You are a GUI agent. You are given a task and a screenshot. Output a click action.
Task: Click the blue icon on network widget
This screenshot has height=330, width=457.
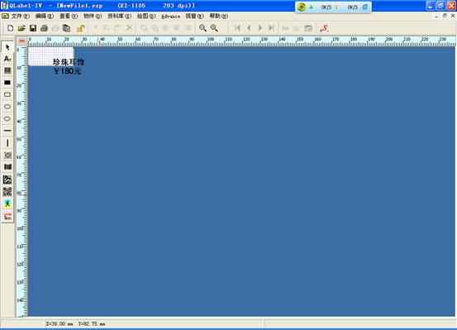[365, 7]
